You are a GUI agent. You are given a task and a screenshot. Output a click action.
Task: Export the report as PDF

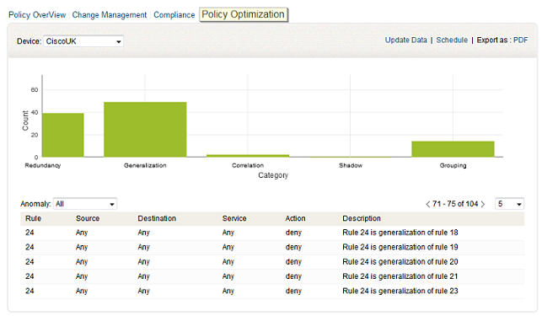pos(521,40)
